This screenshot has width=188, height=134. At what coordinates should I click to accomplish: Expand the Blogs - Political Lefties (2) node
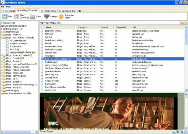point(1,67)
